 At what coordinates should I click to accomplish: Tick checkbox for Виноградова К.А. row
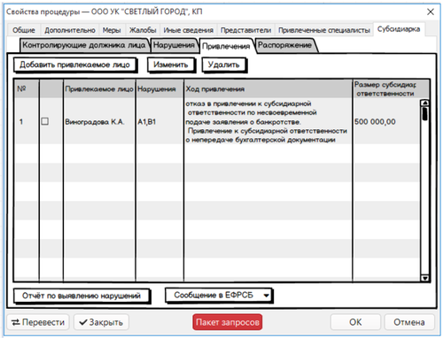tap(45, 121)
